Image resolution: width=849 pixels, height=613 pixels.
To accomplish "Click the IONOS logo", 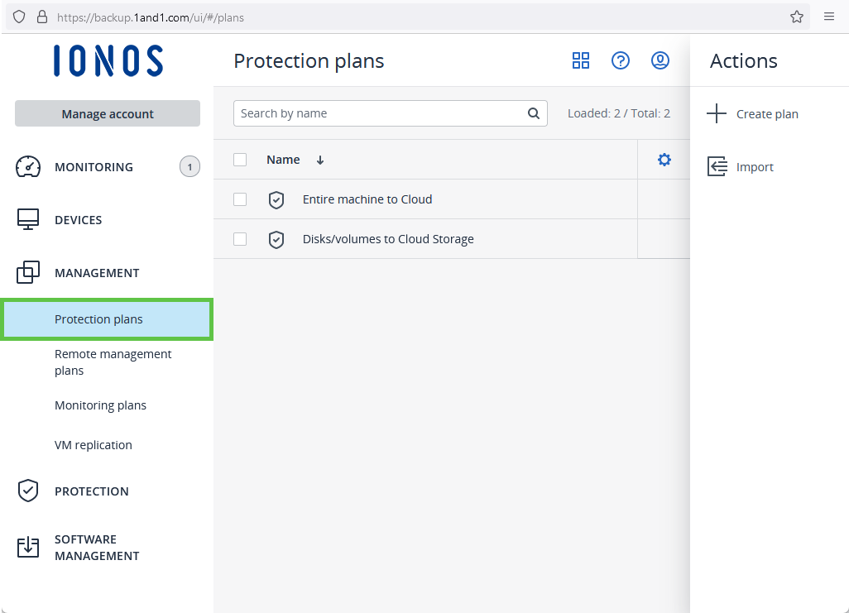I will click(108, 60).
